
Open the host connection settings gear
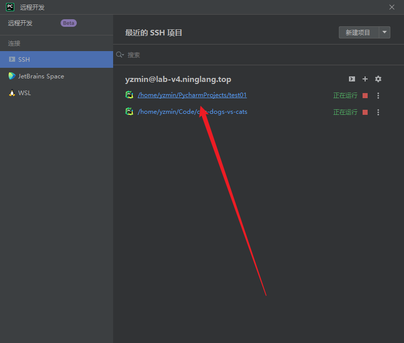tap(378, 79)
